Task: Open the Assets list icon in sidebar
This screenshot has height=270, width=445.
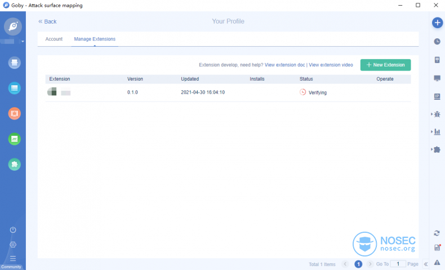Action: tap(14, 88)
